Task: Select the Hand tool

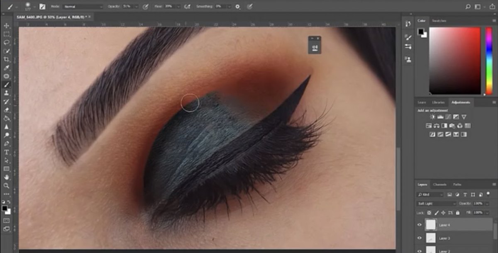Action: (x=7, y=177)
